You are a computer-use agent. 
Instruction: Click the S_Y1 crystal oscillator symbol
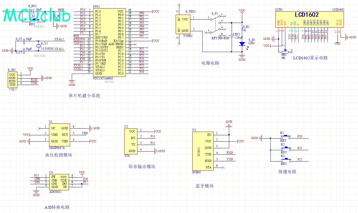pos(39,46)
